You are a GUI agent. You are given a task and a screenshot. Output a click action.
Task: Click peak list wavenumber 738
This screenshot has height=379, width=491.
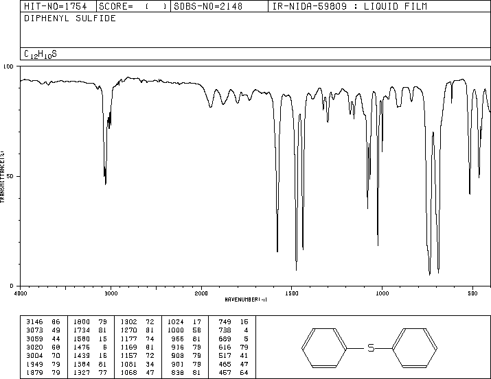225,330
